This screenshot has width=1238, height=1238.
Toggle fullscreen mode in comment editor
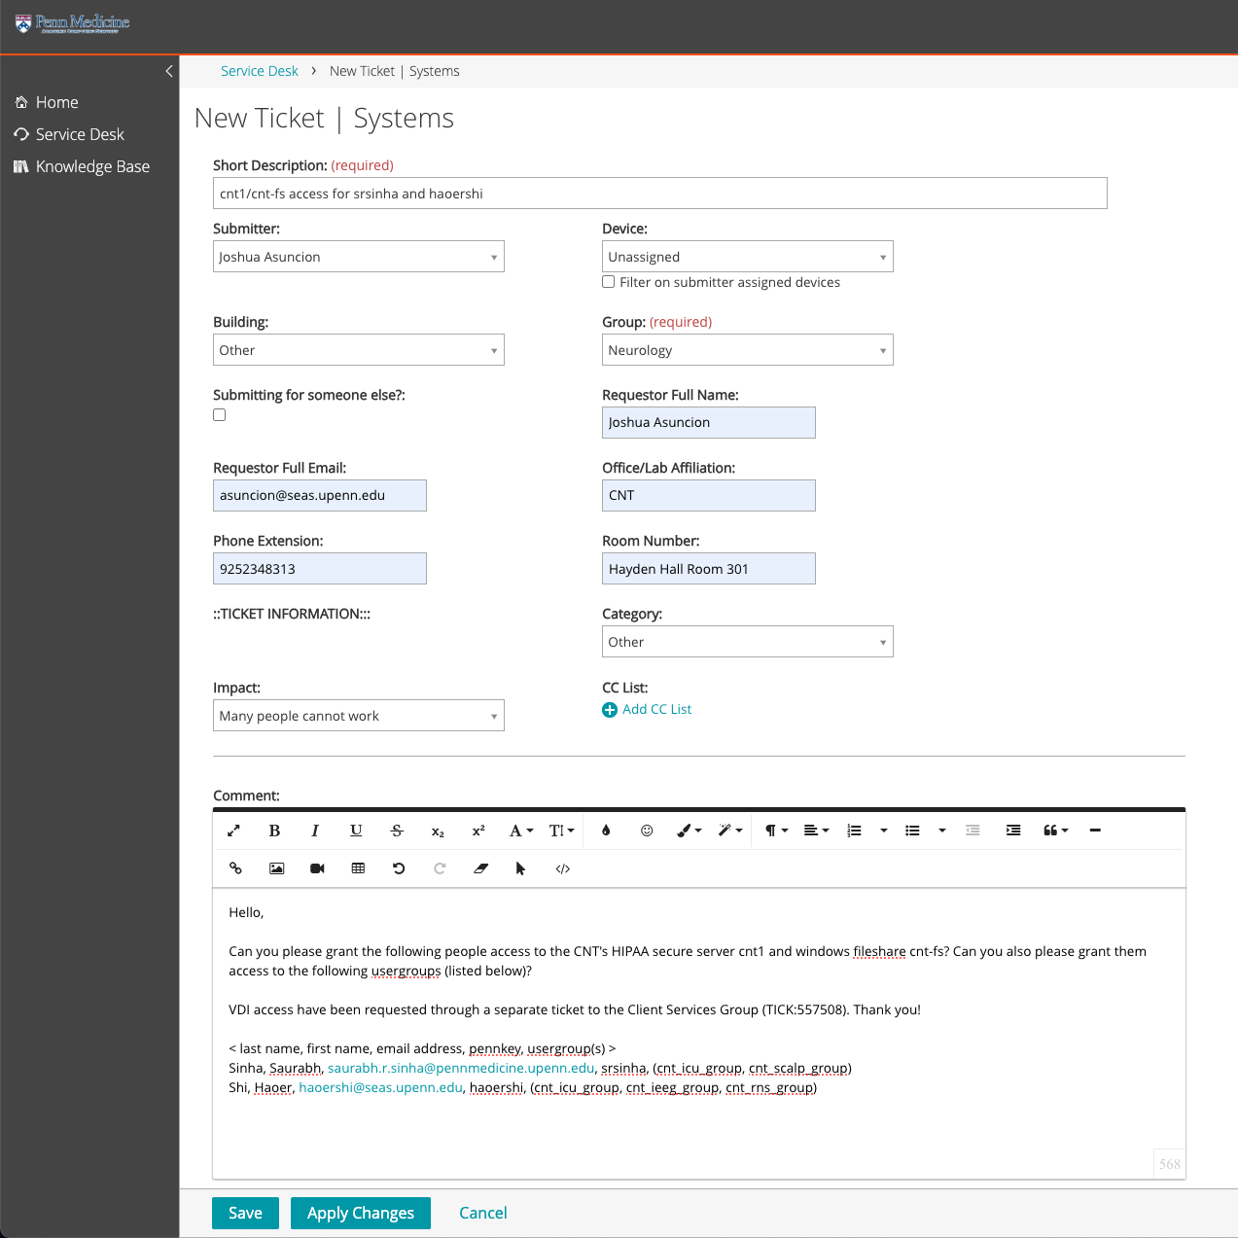(233, 831)
